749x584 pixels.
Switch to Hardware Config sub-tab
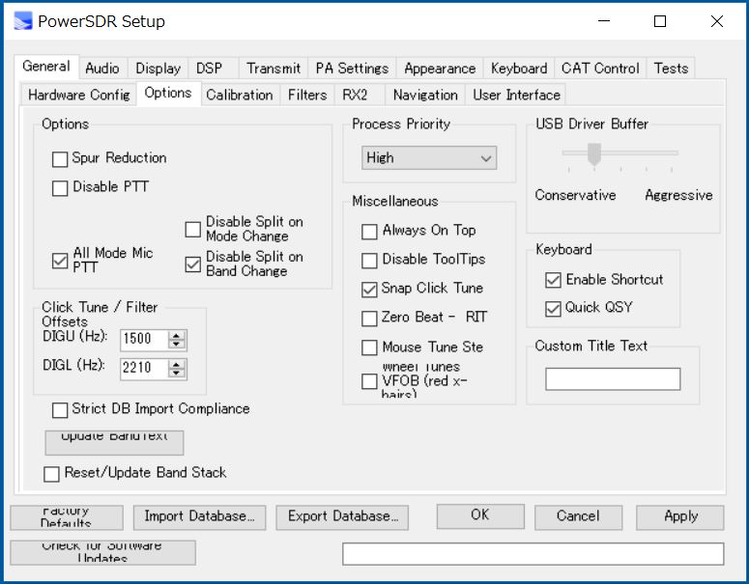(79, 95)
